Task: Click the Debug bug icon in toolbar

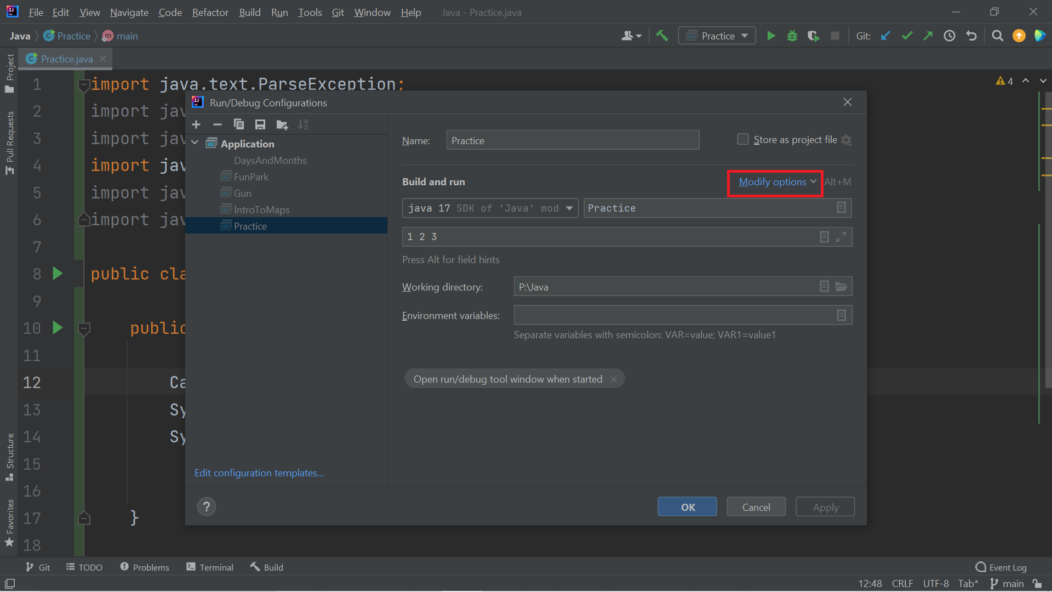Action: coord(792,36)
